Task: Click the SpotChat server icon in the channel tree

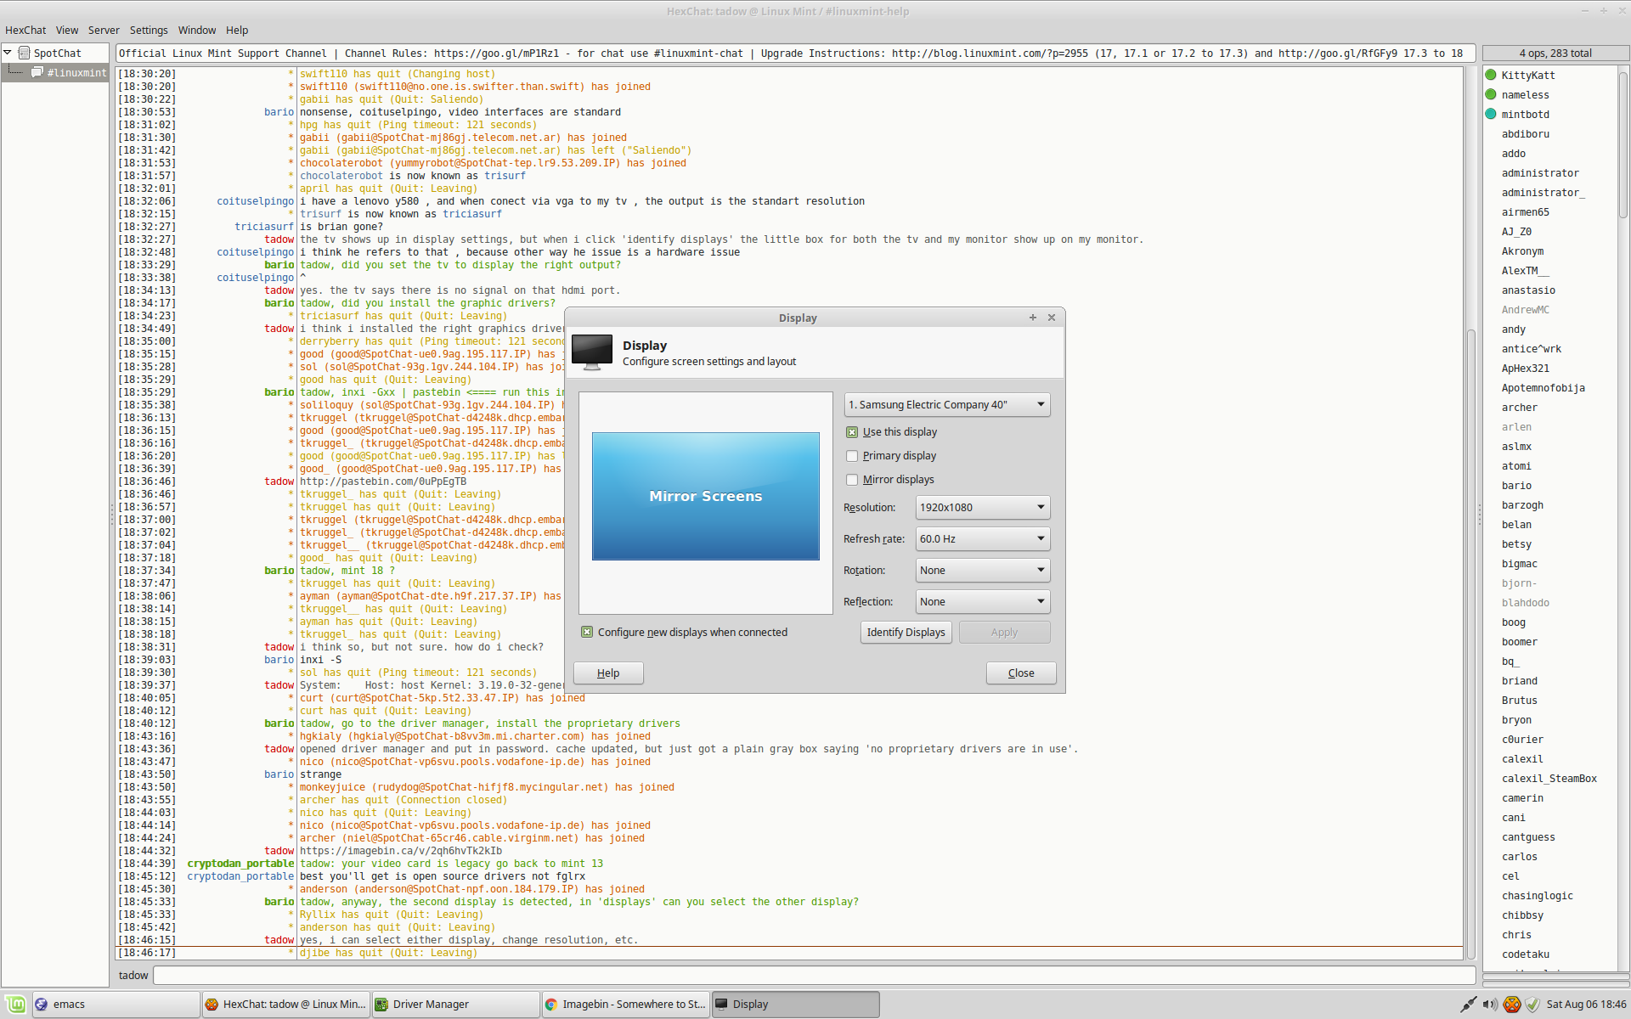Action: pos(25,53)
